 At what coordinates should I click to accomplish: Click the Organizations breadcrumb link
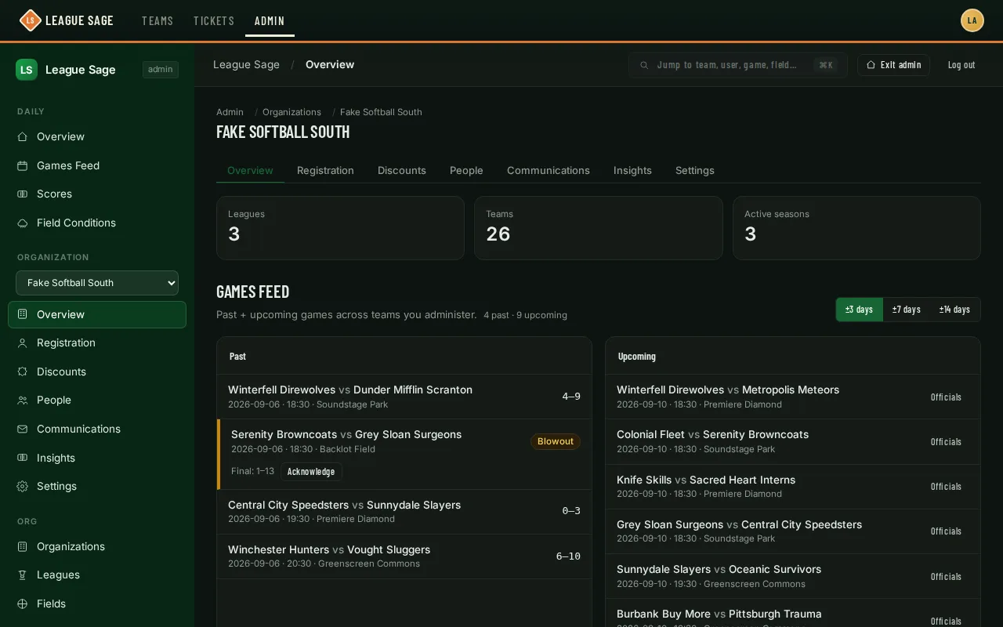click(x=291, y=112)
